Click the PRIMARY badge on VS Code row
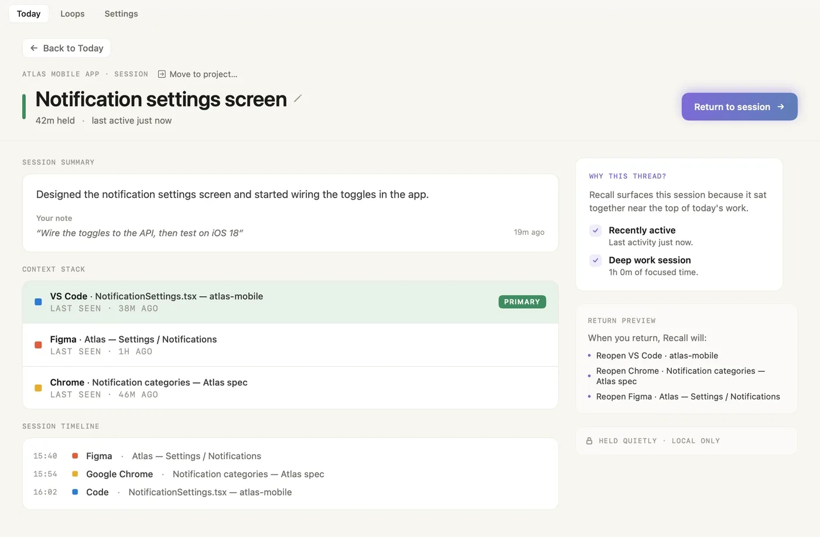 pos(522,302)
